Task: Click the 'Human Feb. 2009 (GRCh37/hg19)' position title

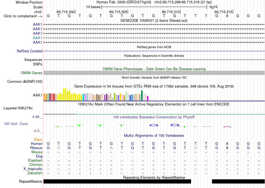Action: pyautogui.click(x=124, y=2)
